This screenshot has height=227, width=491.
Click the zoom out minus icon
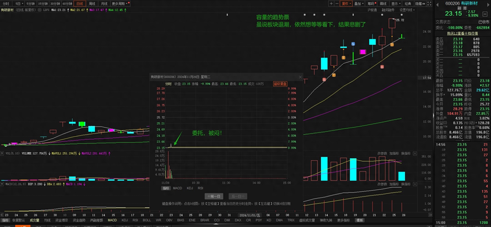click(337, 4)
